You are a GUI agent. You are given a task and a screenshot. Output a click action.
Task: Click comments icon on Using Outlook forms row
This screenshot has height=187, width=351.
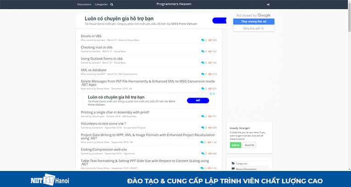[x=203, y=63]
